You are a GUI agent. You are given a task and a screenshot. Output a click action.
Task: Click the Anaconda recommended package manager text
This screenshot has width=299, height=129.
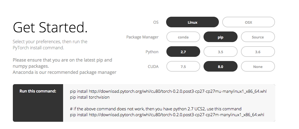click(x=64, y=72)
